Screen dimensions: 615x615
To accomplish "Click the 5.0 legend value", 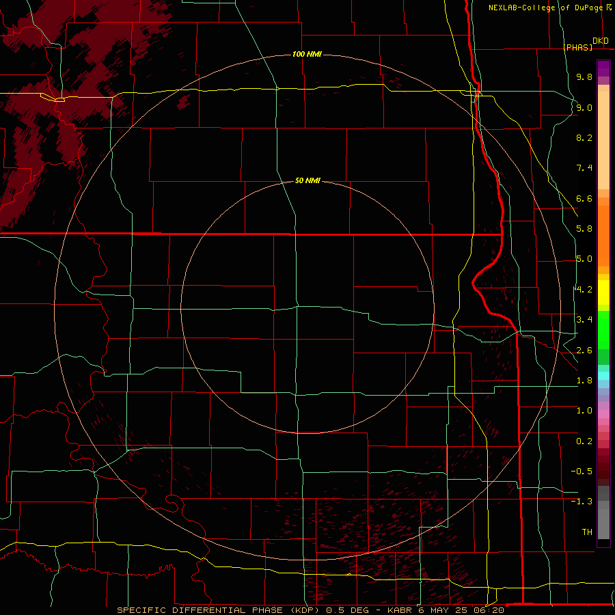I will click(584, 259).
